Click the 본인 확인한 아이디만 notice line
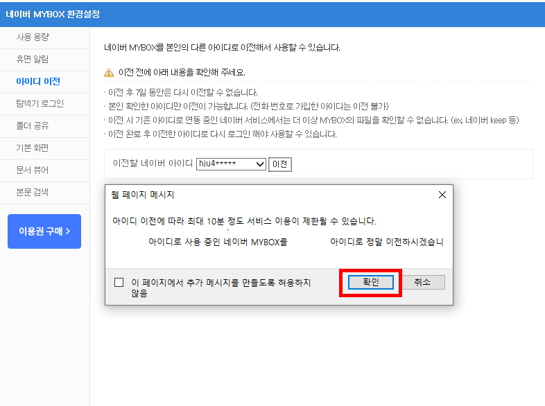The height and width of the screenshot is (406, 545). coord(248,106)
